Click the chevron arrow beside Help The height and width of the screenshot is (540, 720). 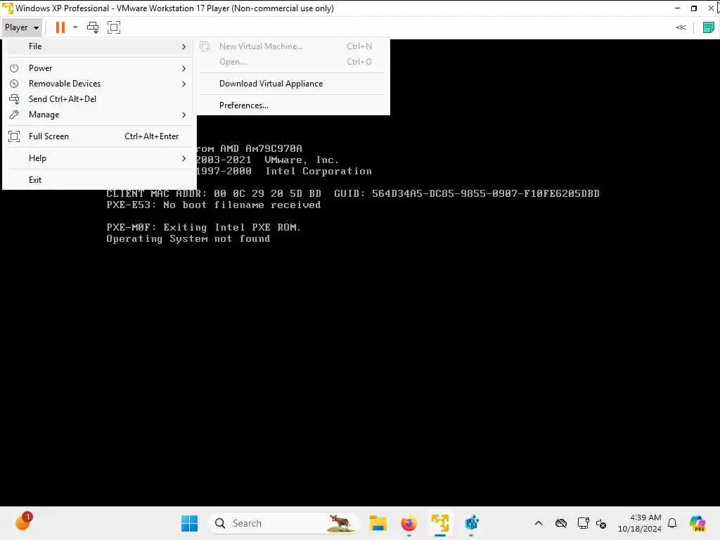pyautogui.click(x=184, y=158)
